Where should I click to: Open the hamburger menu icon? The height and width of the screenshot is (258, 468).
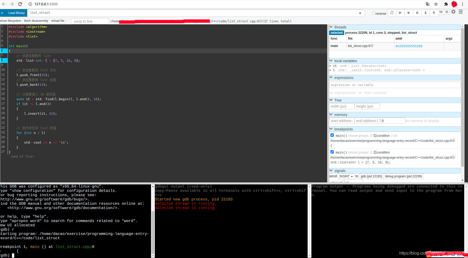click(461, 12)
